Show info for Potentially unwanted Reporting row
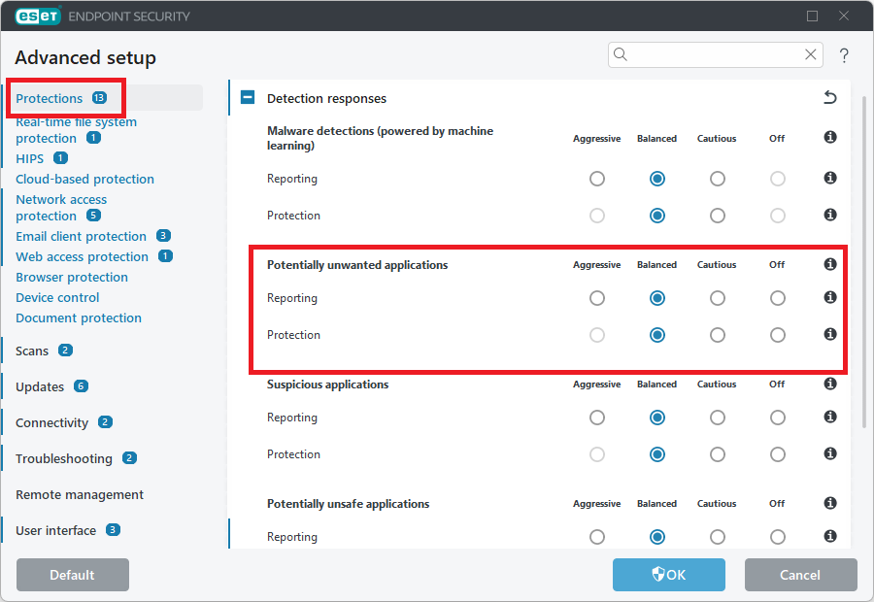 tap(830, 297)
